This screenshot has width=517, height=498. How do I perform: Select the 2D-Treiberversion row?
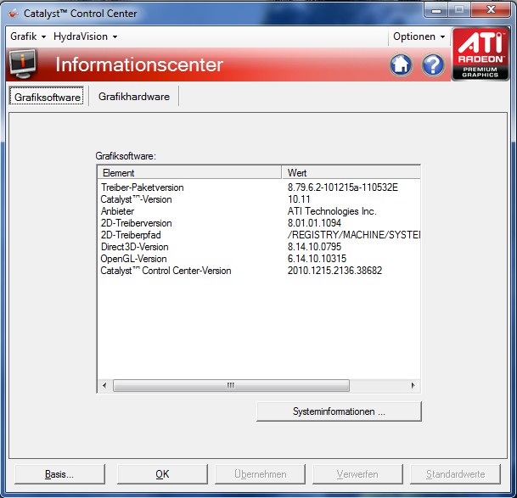[x=259, y=223]
